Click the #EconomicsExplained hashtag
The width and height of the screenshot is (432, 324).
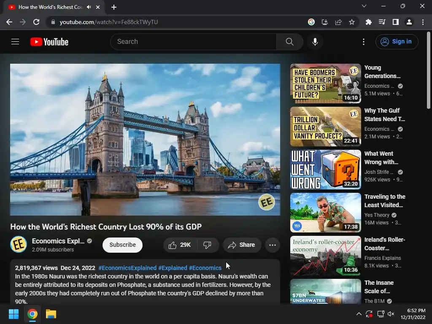(127, 268)
